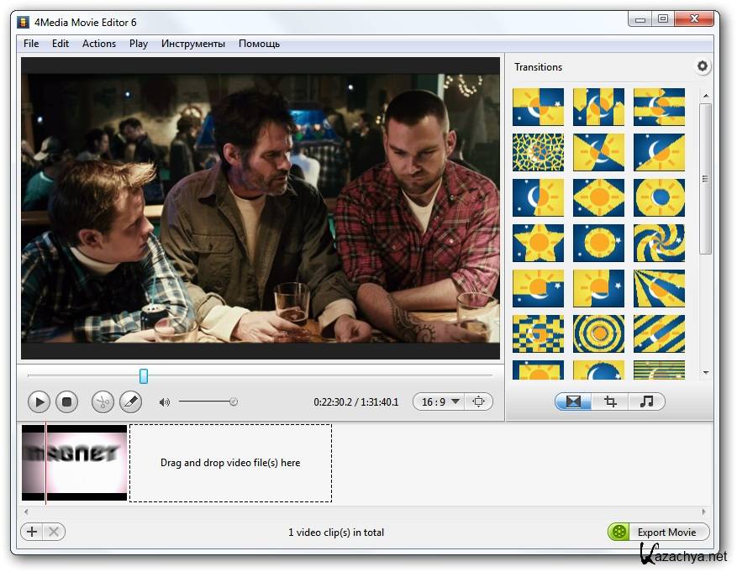Switch to the crop tab icon
Screen dimensions: 737x572
click(x=610, y=401)
